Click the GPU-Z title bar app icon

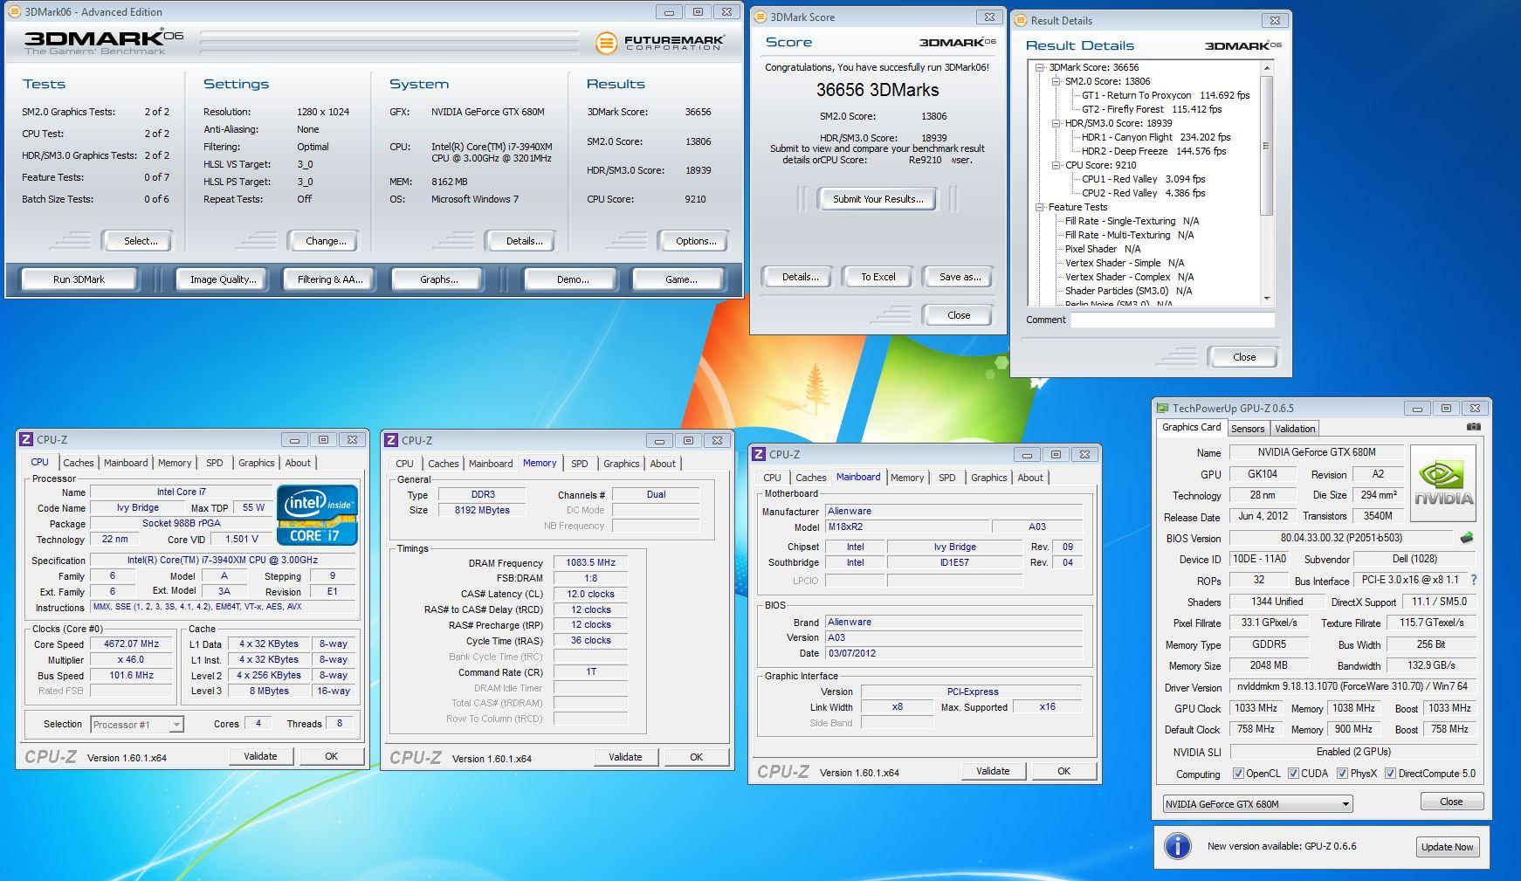pyautogui.click(x=1162, y=408)
